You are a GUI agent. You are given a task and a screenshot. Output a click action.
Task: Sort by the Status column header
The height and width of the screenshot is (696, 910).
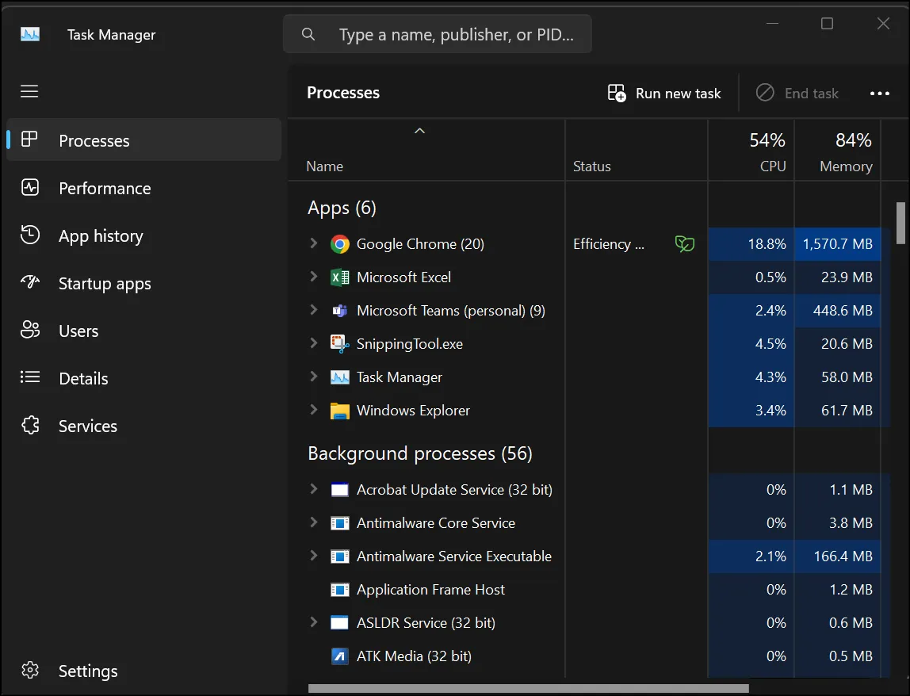(x=637, y=151)
